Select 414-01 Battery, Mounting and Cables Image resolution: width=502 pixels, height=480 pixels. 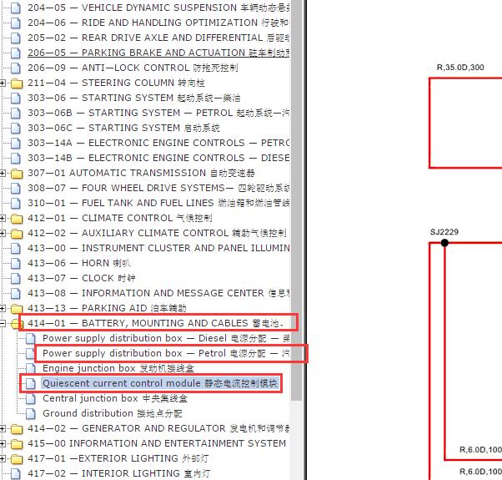click(x=156, y=323)
